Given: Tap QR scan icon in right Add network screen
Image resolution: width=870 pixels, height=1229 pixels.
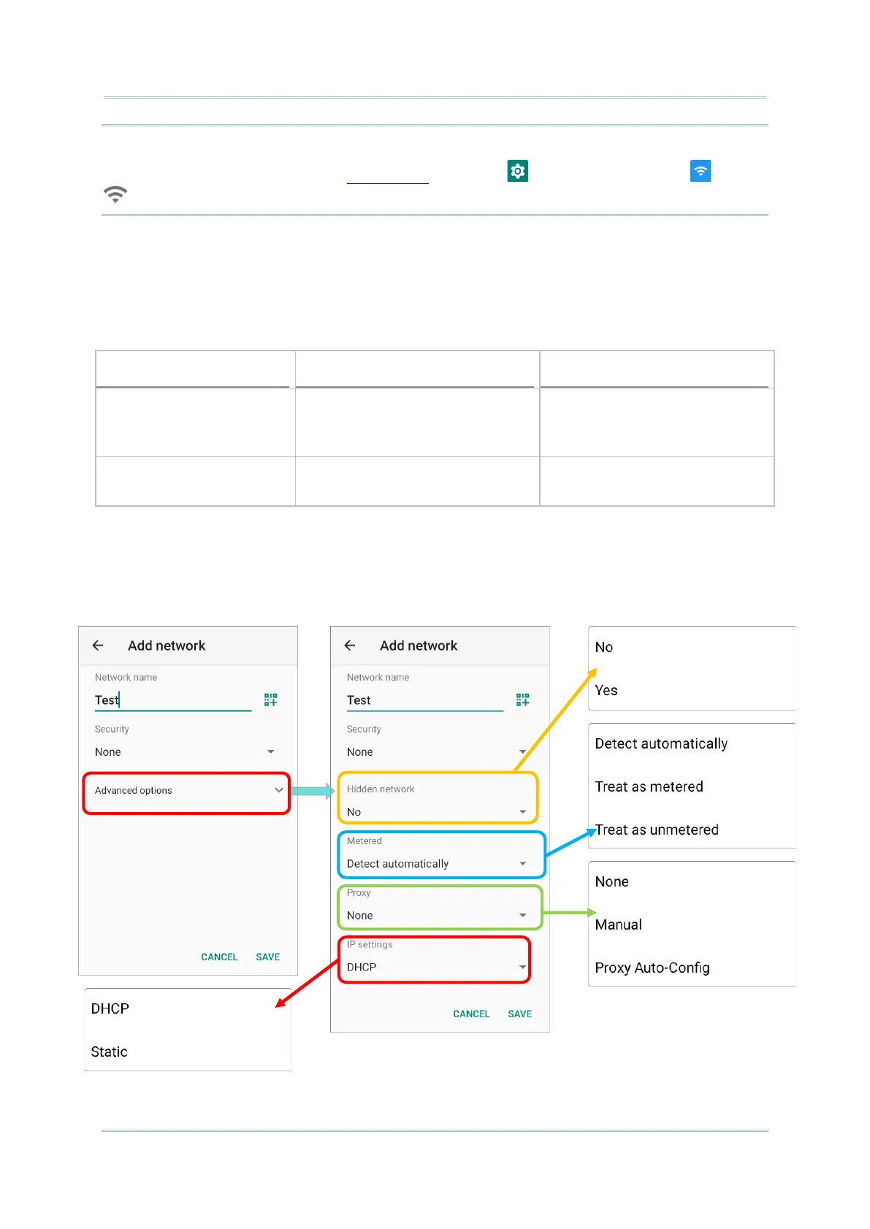Looking at the screenshot, I should tap(523, 700).
